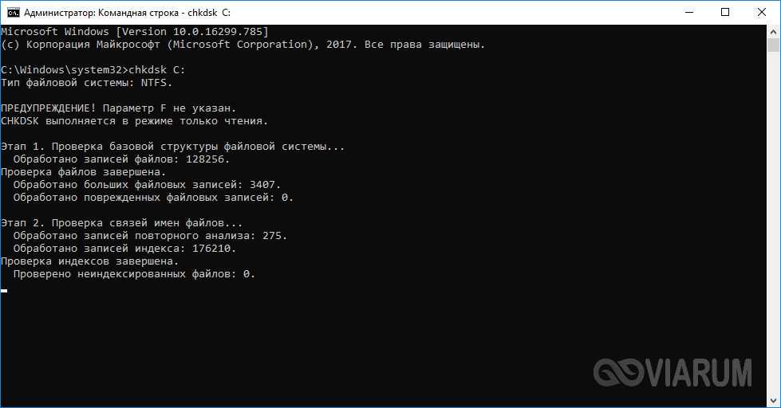Viewport: 781px width, 408px height.
Task: Click the Microsoft Corporation copyright line
Action: [243, 45]
